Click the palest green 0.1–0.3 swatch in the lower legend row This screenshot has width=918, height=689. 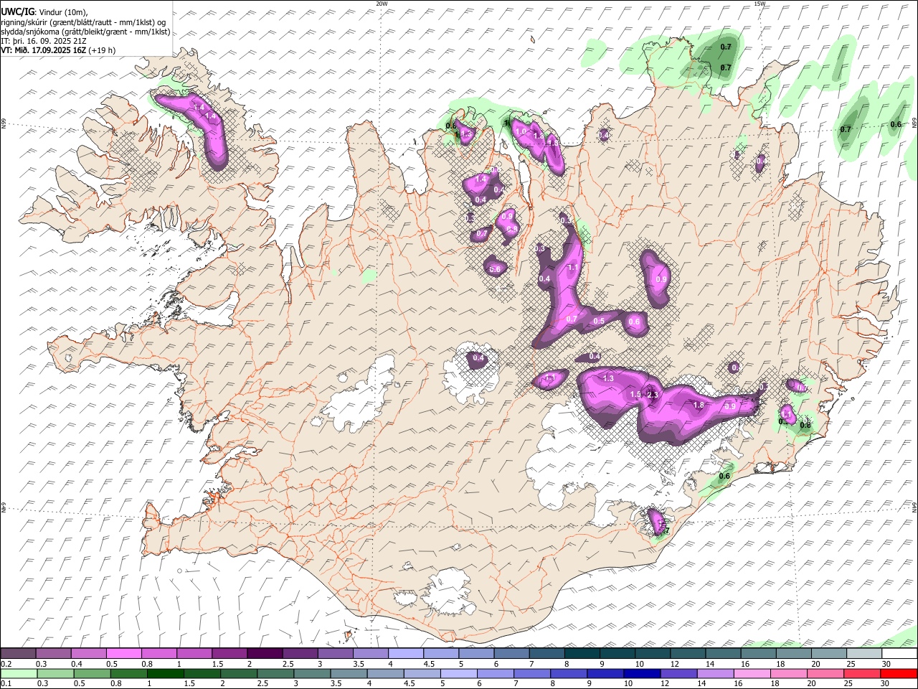19,674
